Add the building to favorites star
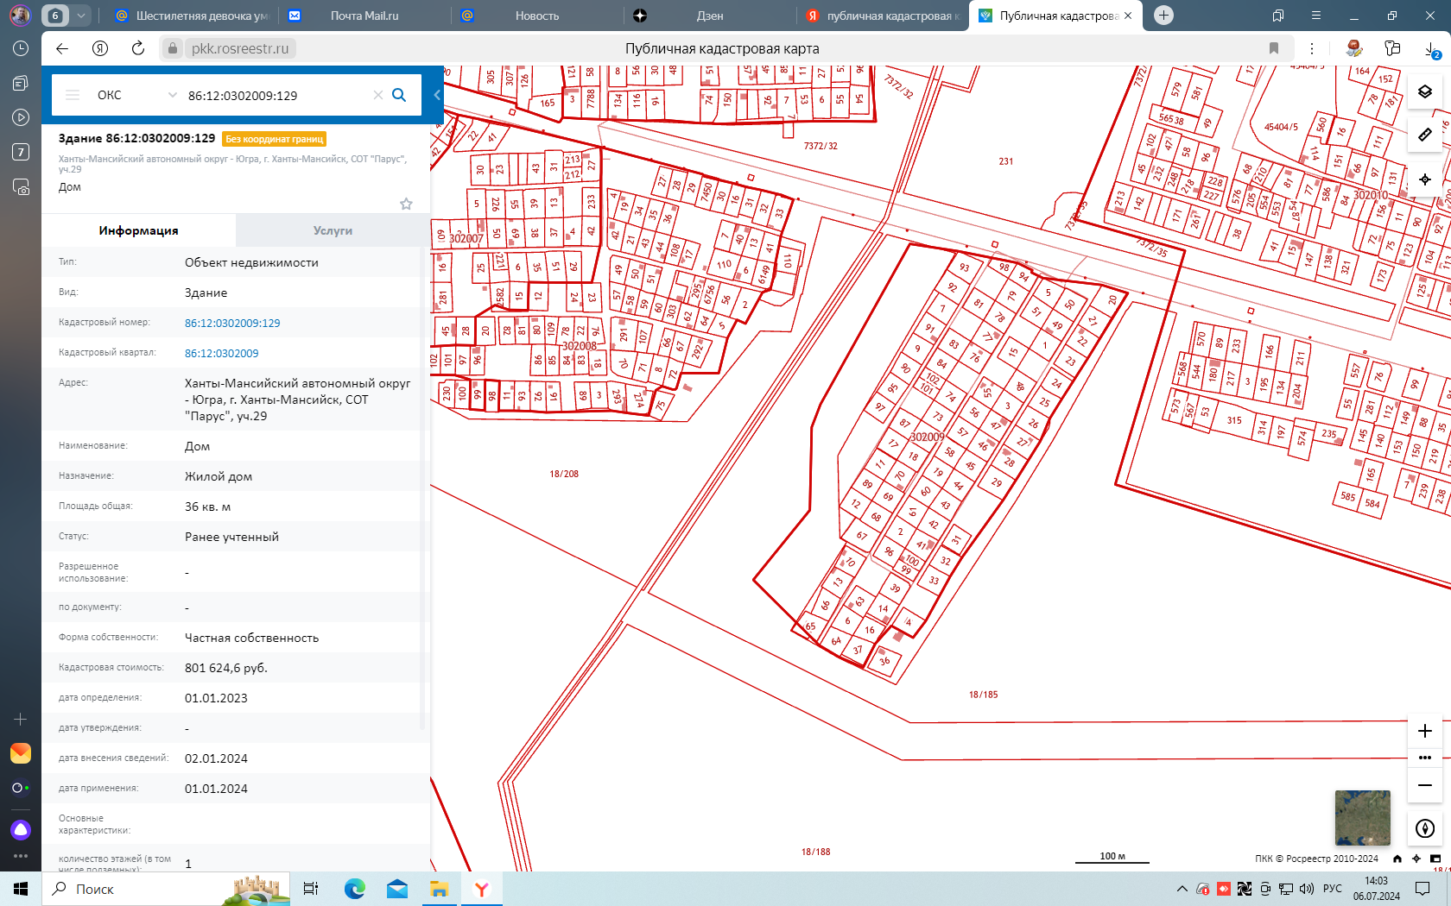The image size is (1451, 906). coord(406,204)
